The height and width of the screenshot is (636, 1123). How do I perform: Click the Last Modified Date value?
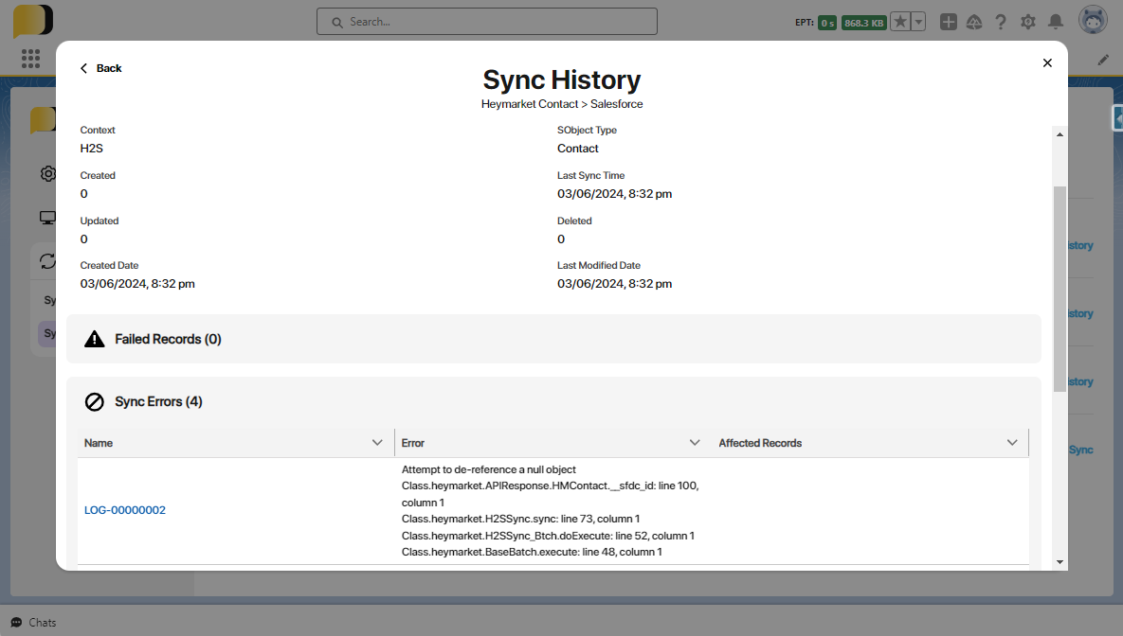(x=614, y=284)
